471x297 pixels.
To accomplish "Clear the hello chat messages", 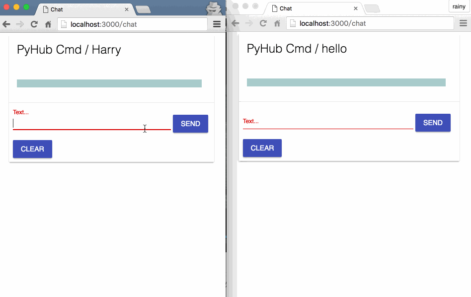I will tap(262, 148).
